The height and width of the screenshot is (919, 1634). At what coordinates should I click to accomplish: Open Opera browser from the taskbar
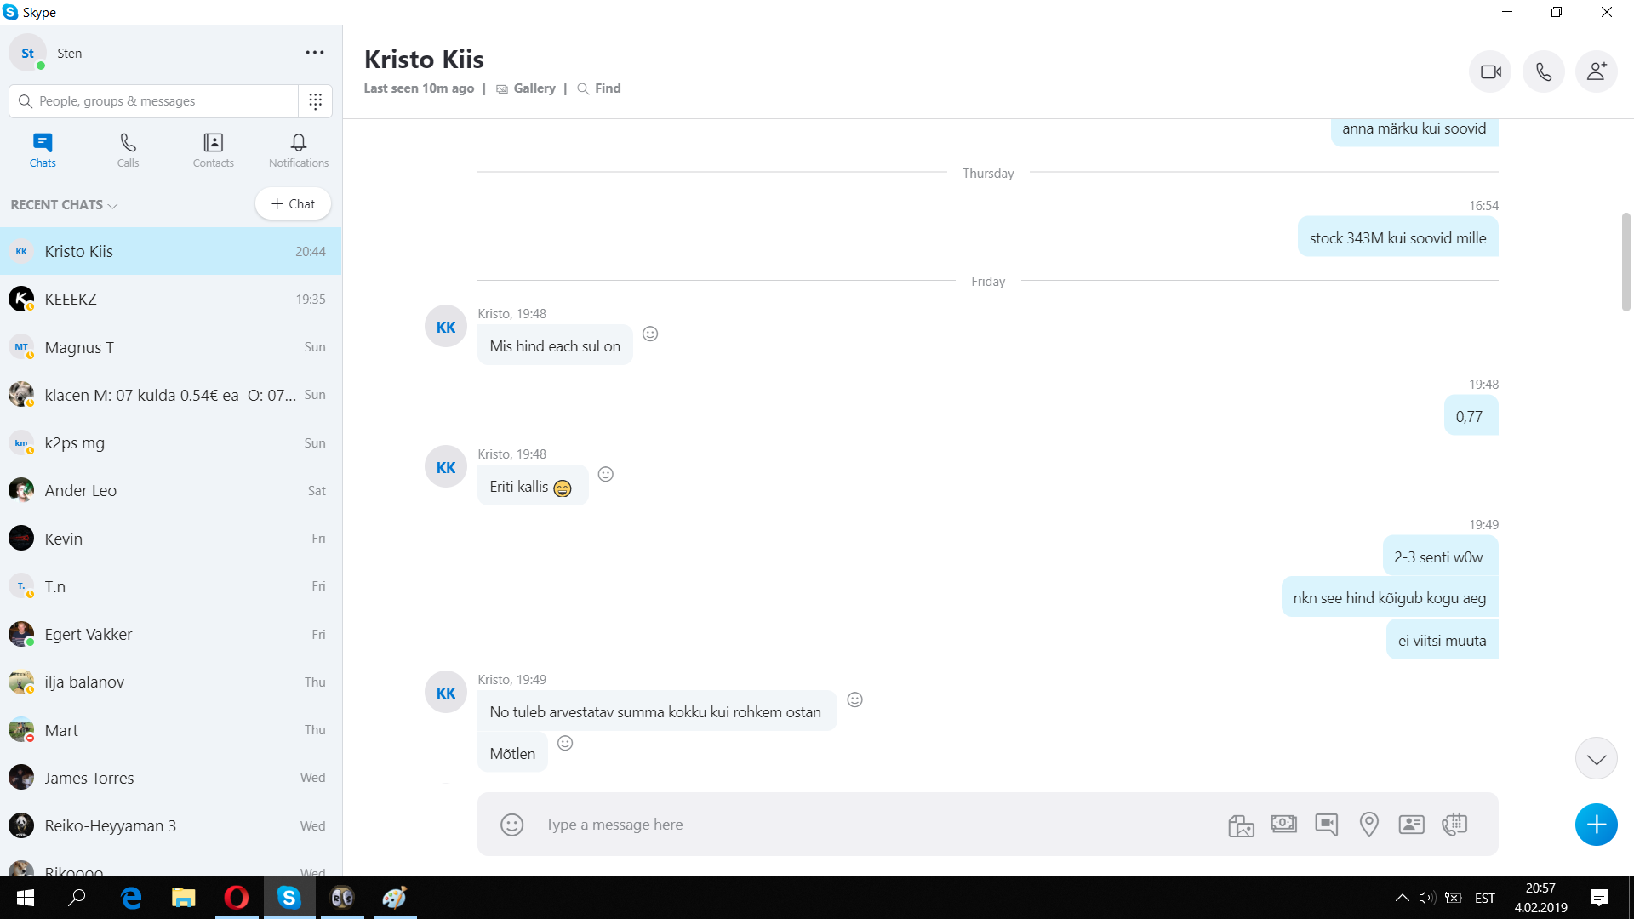[236, 898]
